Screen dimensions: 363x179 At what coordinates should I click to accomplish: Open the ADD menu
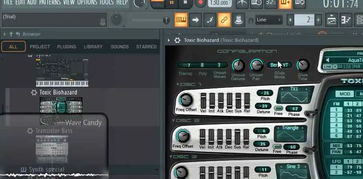pyautogui.click(x=32, y=2)
